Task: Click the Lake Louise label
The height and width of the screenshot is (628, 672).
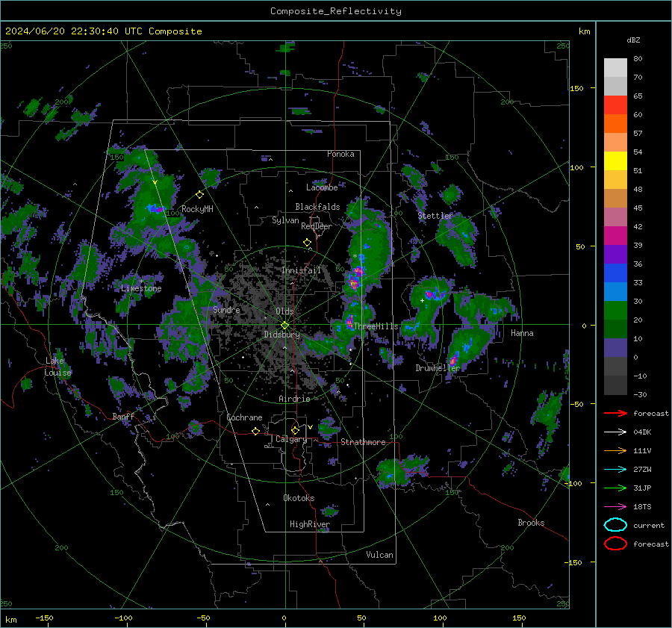Action: tap(57, 367)
